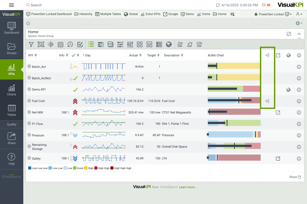Switch to the four-tile grid view
307x204 pixels.
click(139, 44)
